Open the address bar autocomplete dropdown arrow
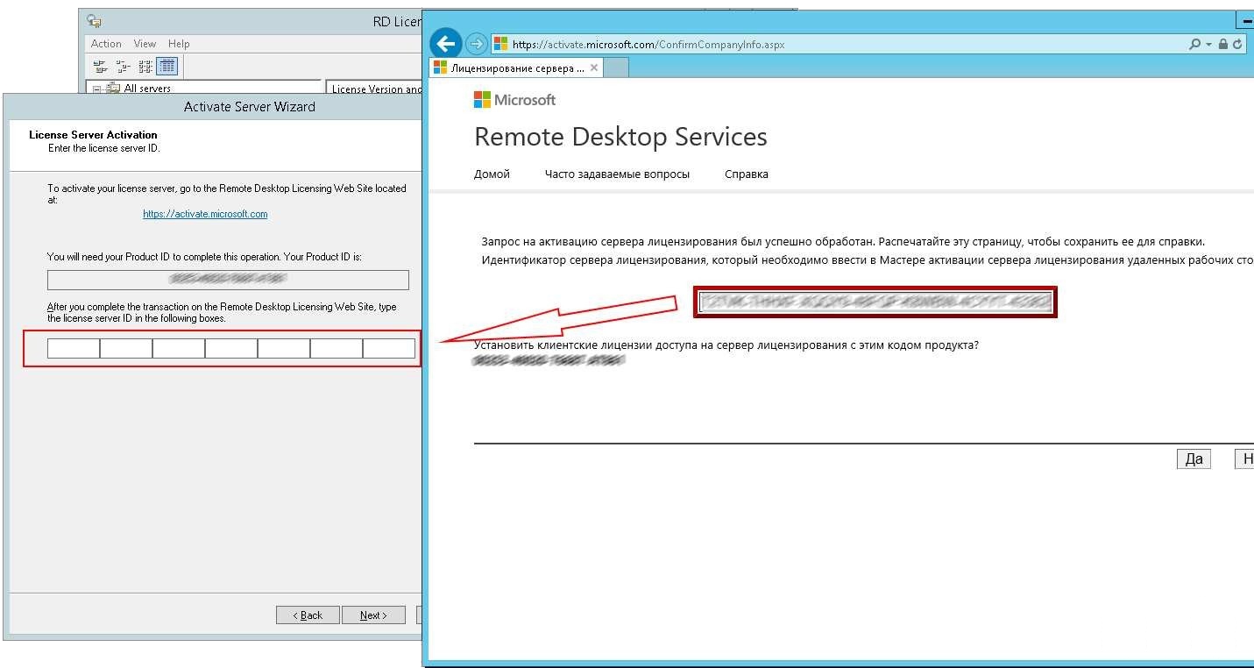The height and width of the screenshot is (668, 1254). click(1209, 44)
